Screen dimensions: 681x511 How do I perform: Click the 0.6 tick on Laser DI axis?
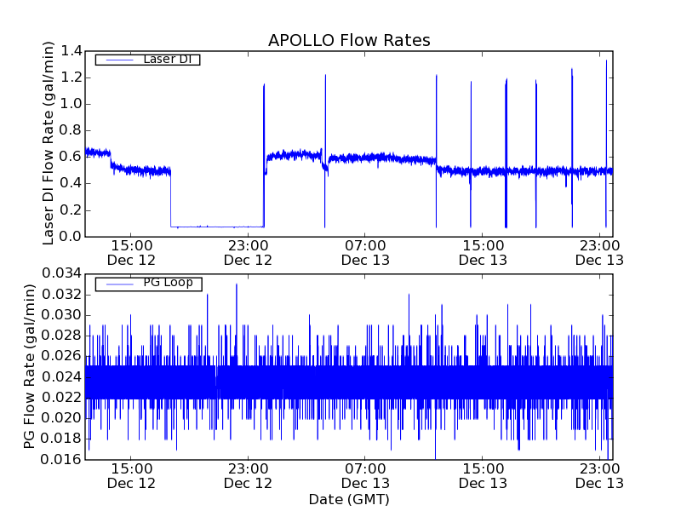click(71, 157)
